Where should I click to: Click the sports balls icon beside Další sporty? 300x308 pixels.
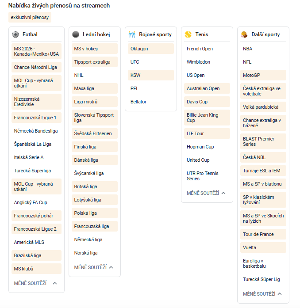pos(244,34)
